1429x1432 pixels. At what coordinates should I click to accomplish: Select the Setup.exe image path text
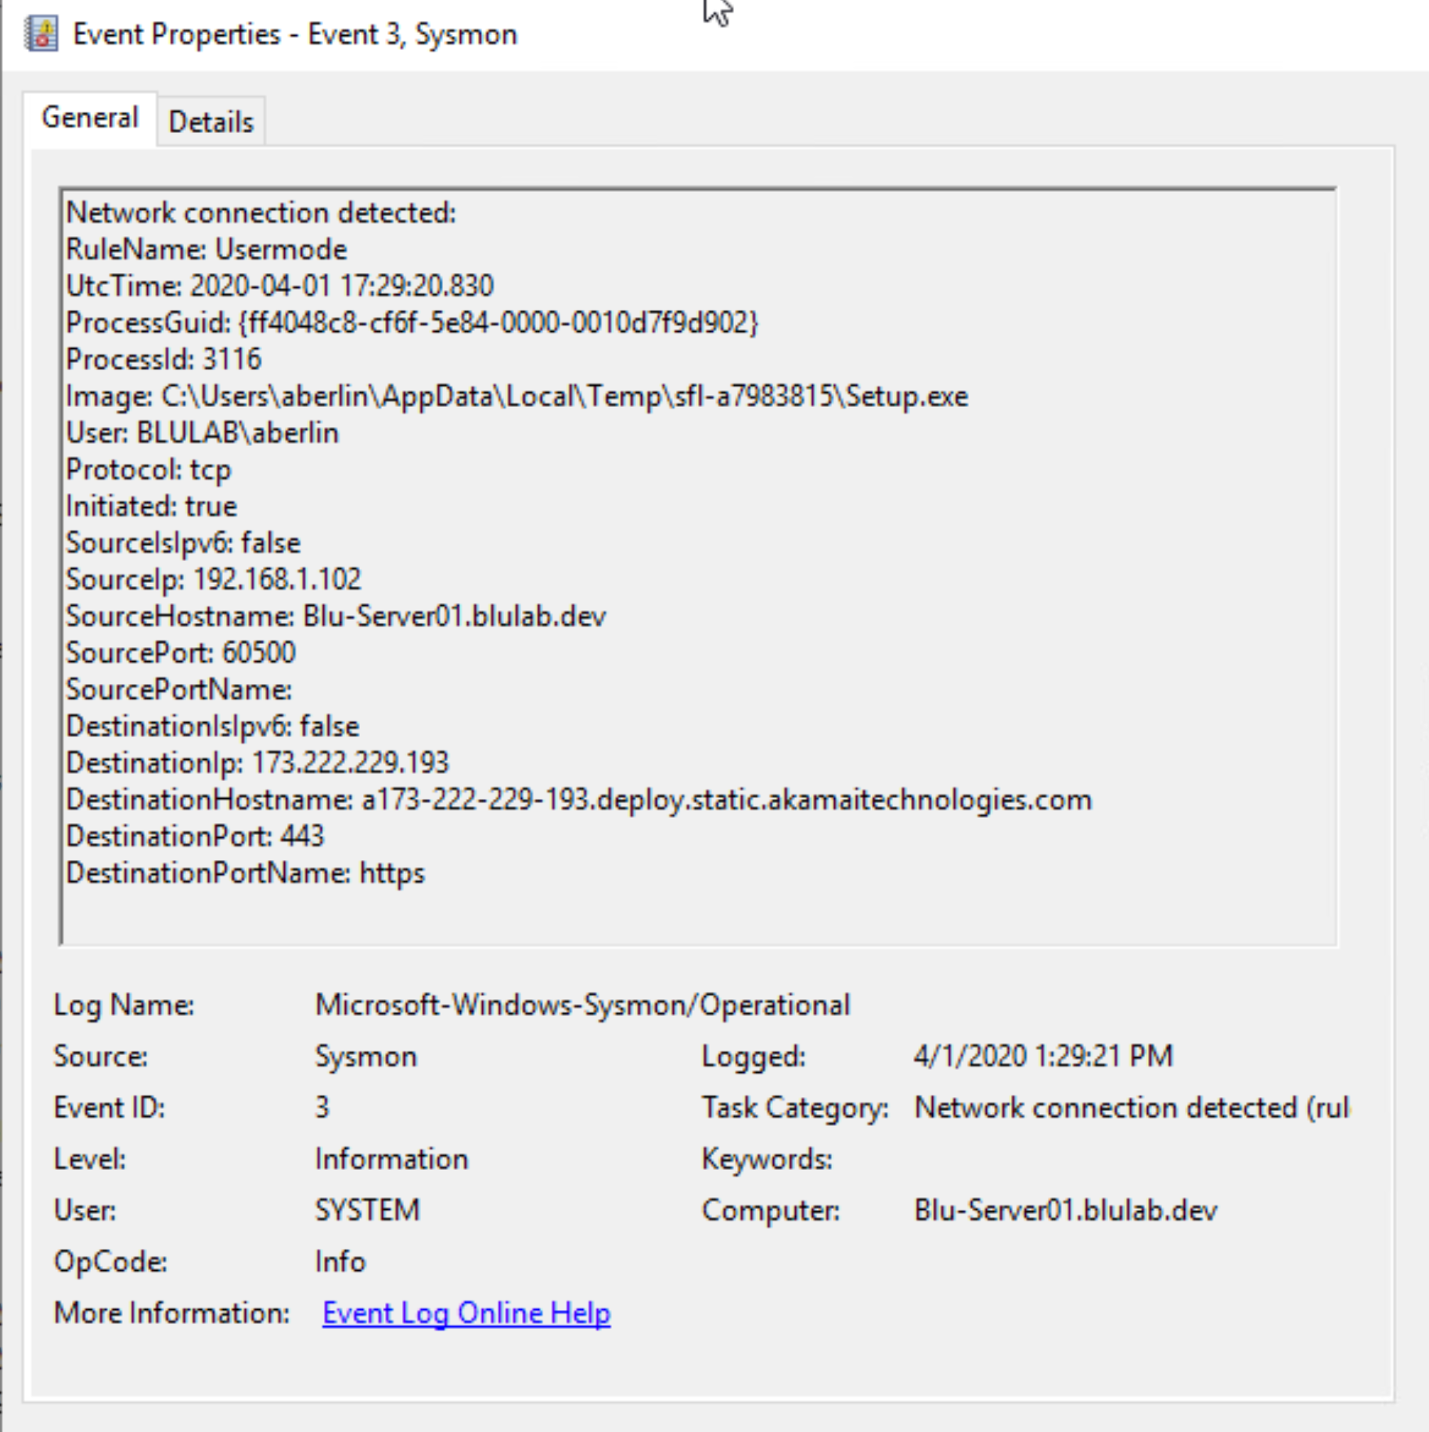click(x=517, y=396)
